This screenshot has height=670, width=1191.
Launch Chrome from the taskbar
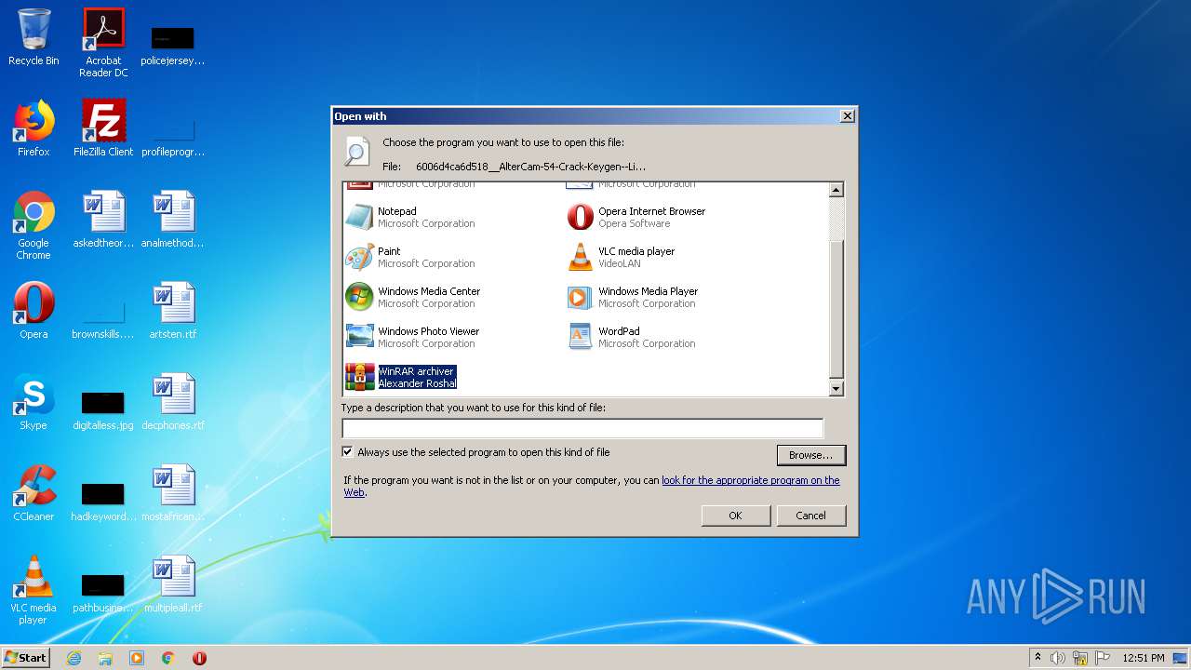pos(168,658)
